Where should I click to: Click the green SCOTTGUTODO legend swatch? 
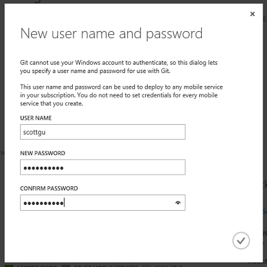9,266
